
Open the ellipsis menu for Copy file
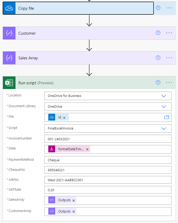pos(169,8)
